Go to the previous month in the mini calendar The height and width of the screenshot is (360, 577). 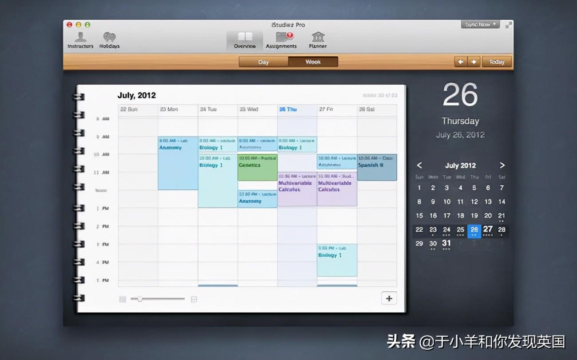(x=419, y=165)
